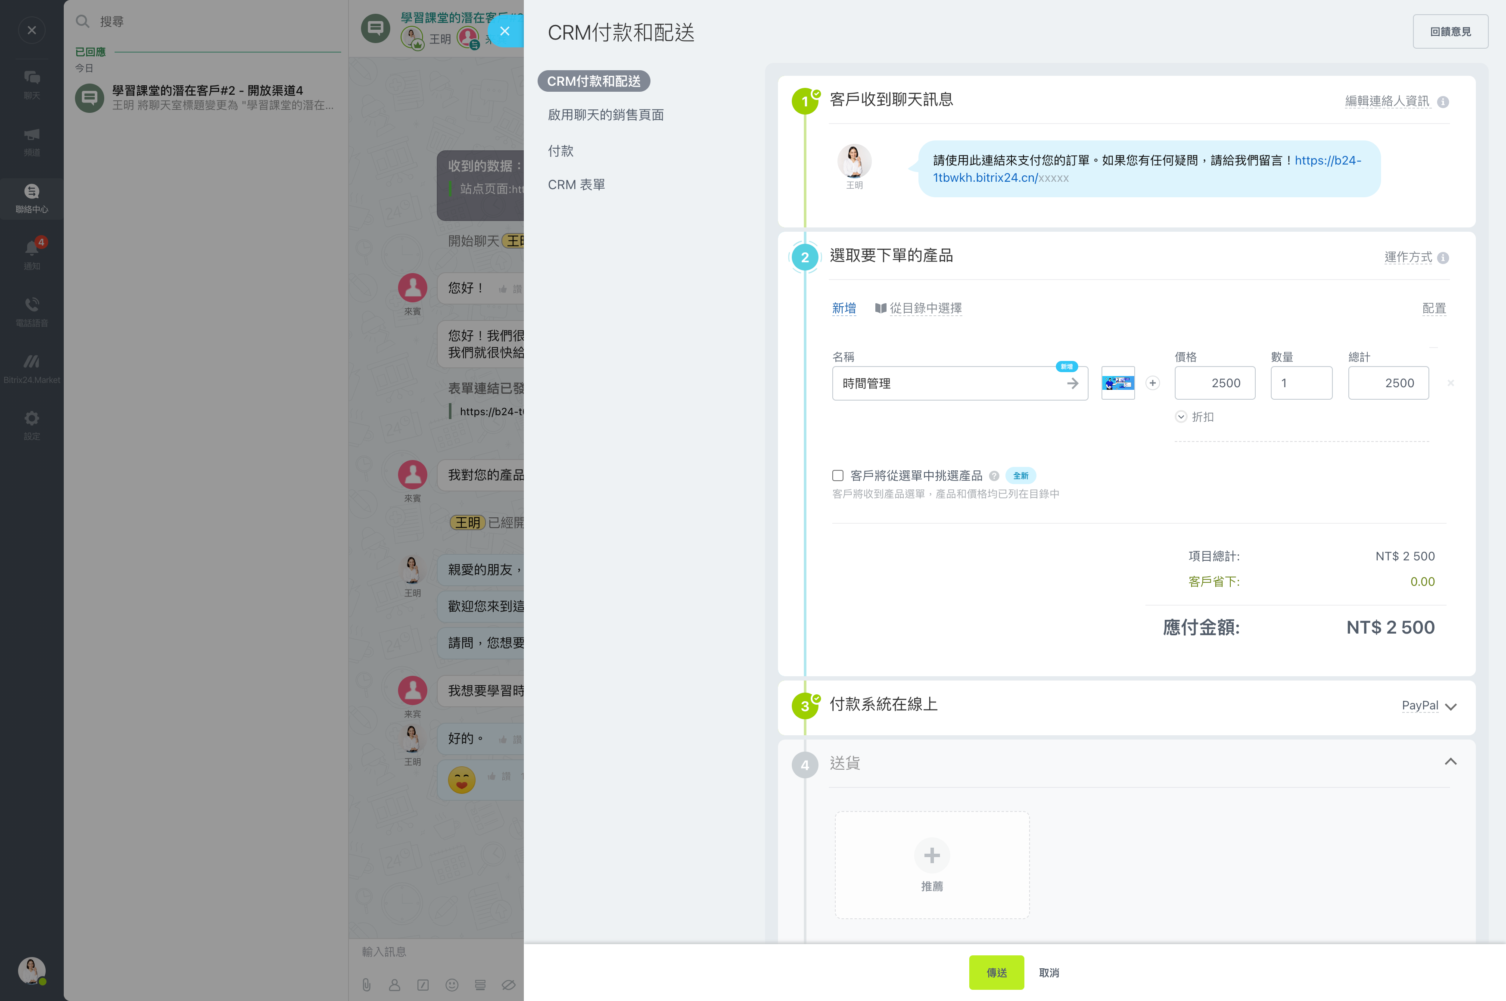
Task: Click the 回饋意見 feedback button
Action: pos(1450,32)
